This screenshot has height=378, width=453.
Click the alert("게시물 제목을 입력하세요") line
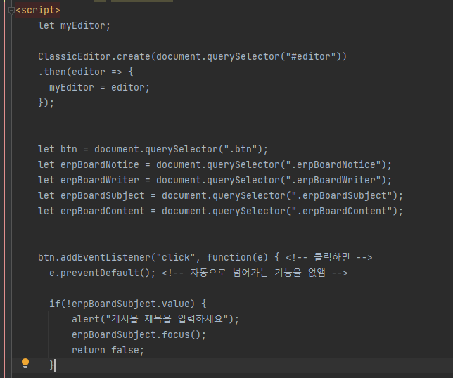point(155,319)
